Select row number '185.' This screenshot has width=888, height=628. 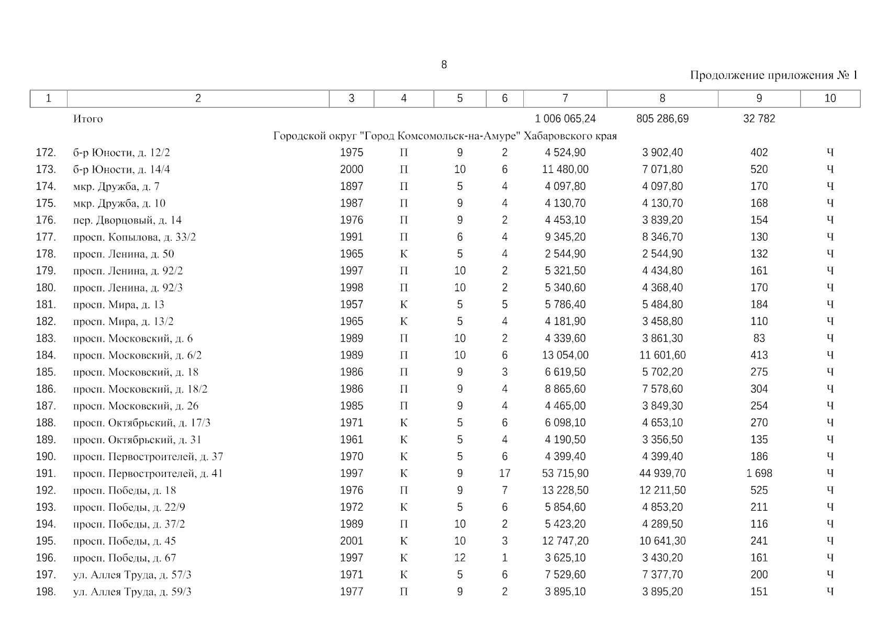[46, 372]
